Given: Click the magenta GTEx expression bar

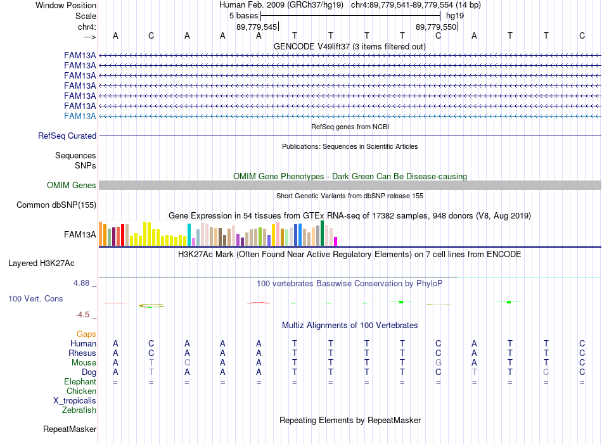Looking at the screenshot, I should (336, 241).
